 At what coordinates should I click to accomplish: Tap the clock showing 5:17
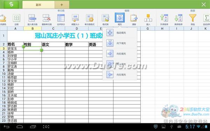(190, 126)
